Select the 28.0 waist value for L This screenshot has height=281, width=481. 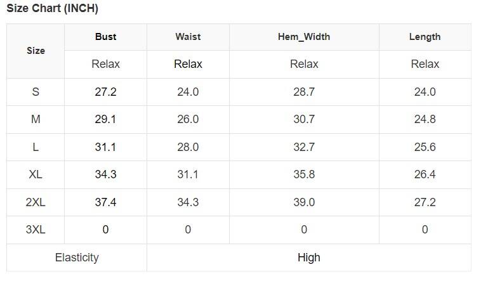[188, 147]
